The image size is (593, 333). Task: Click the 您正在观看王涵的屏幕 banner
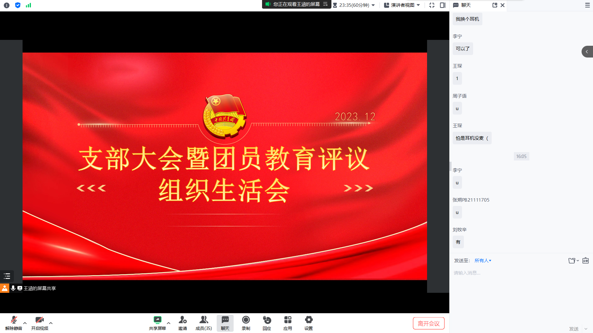click(x=296, y=4)
